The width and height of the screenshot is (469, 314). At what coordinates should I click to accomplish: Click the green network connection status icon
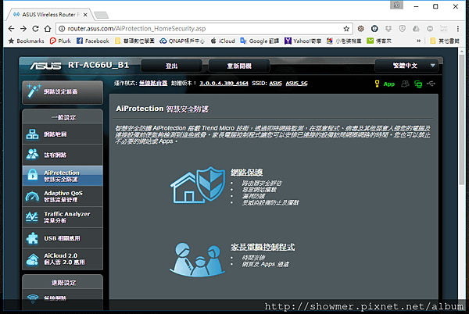click(418, 84)
